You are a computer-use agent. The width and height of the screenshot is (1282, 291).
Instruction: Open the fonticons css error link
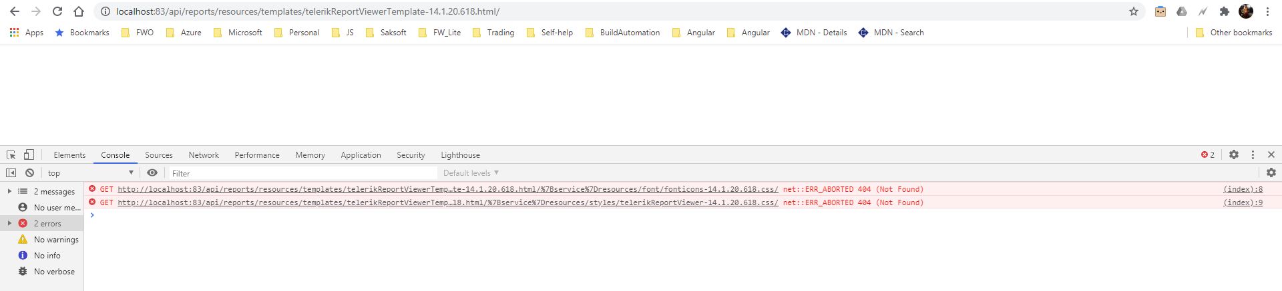coord(447,189)
